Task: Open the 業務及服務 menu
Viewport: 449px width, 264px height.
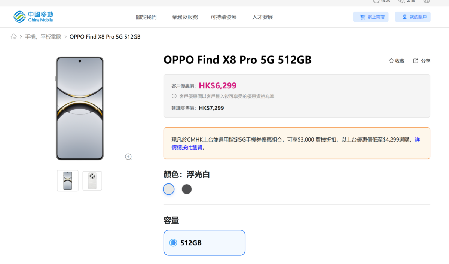Action: click(x=185, y=17)
